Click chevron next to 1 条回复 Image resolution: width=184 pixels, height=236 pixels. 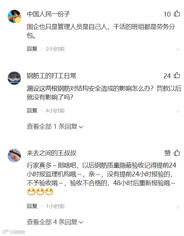[81, 127]
